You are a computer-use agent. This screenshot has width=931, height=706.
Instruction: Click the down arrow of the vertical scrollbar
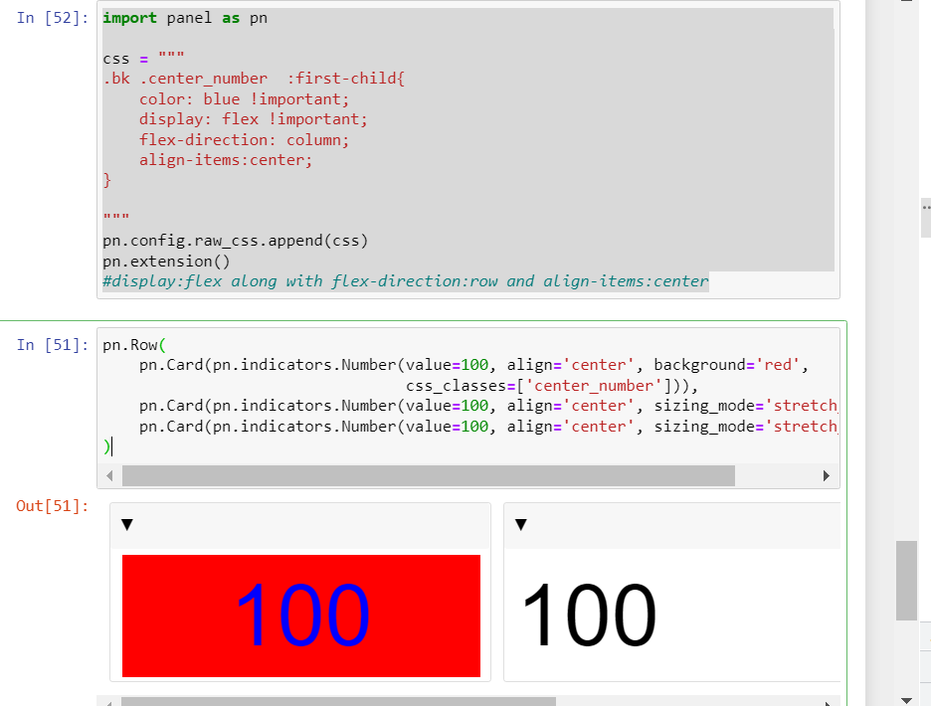(x=905, y=699)
